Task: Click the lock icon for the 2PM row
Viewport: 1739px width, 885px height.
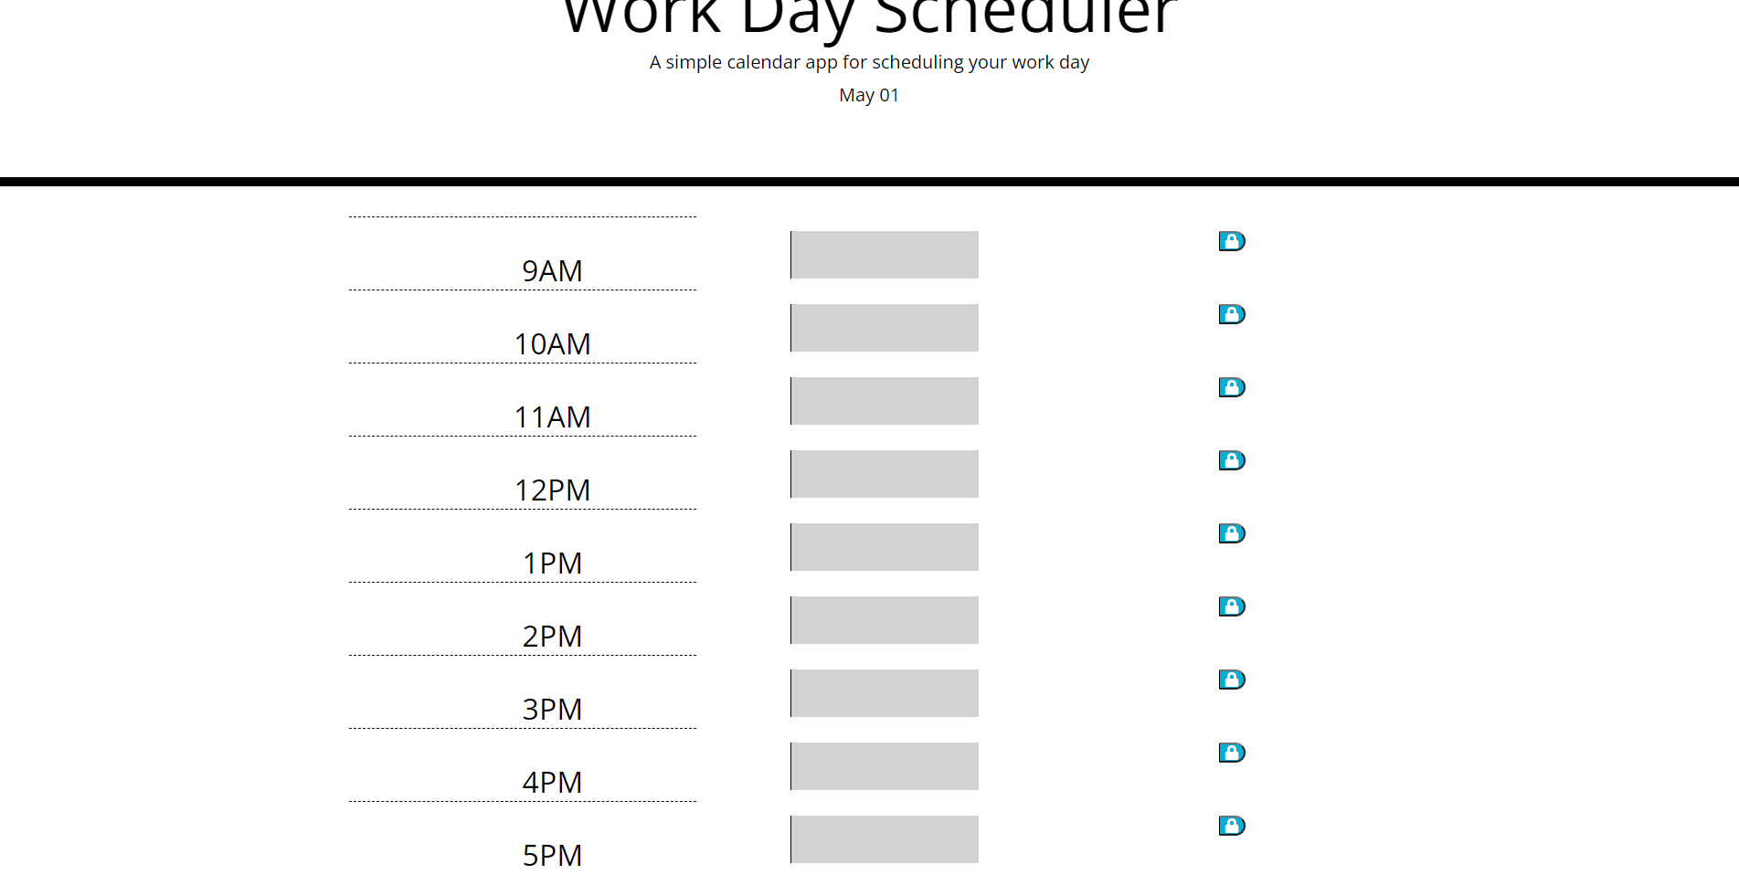Action: (x=1231, y=606)
